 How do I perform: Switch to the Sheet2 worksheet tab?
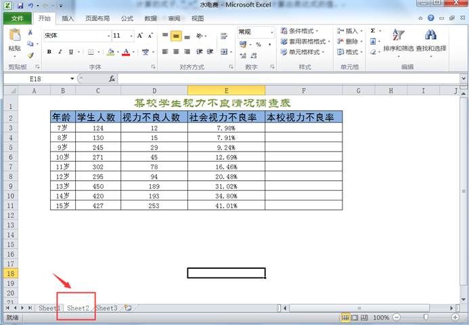click(78, 308)
